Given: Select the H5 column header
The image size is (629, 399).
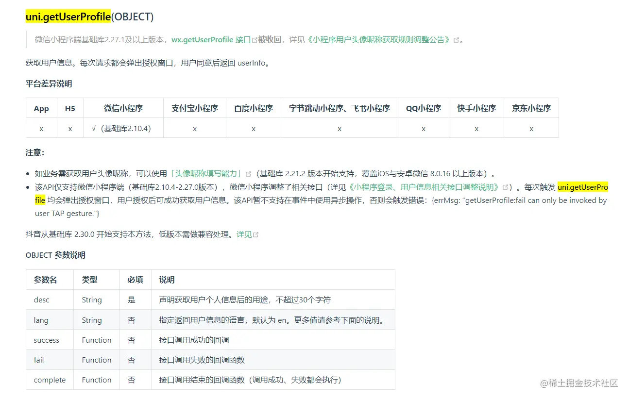Looking at the screenshot, I should click(x=70, y=108).
